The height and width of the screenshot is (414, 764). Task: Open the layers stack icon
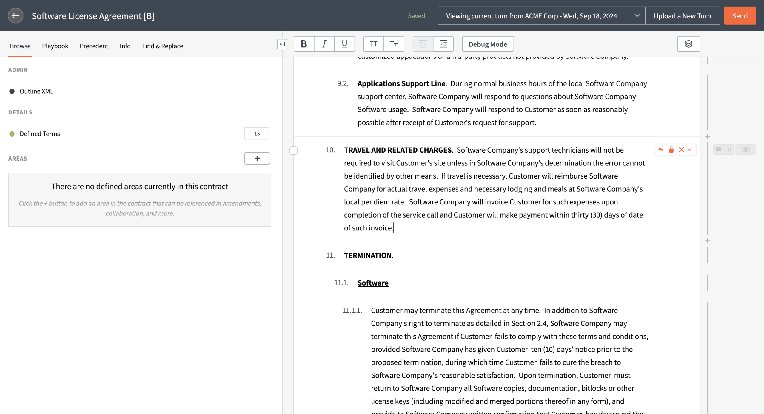[688, 44]
